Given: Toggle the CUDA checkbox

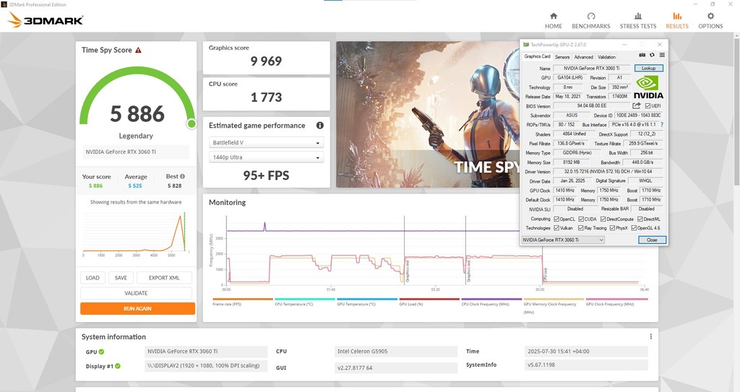Looking at the screenshot, I should pos(581,219).
